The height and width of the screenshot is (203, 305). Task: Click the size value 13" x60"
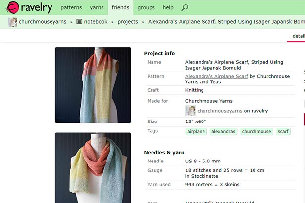pyautogui.click(x=196, y=122)
